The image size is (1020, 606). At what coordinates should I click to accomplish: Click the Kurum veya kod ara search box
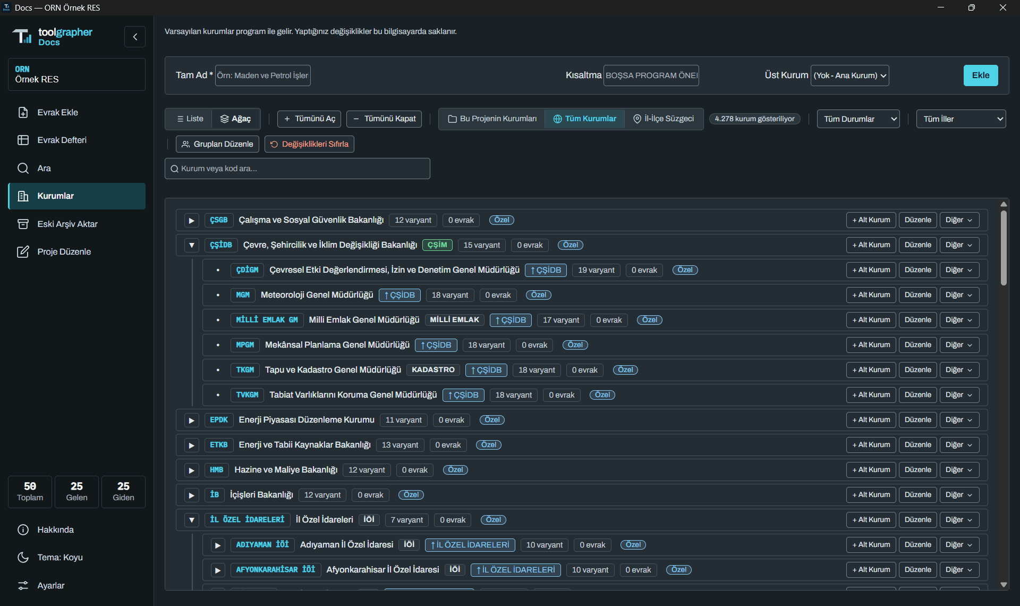click(297, 169)
